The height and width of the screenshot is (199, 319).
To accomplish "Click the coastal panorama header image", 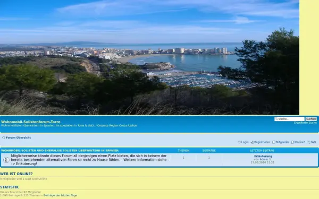I will pos(149,57).
